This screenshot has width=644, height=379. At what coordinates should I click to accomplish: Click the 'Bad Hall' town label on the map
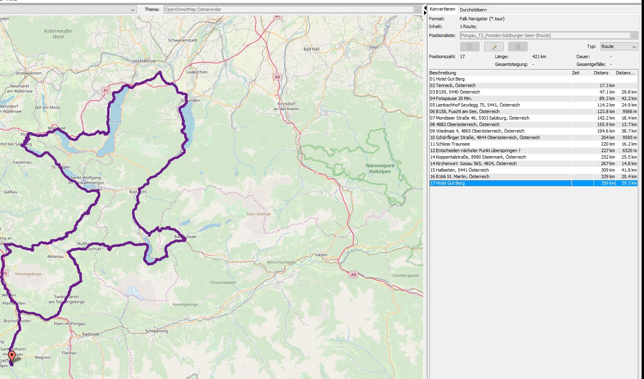(312, 49)
